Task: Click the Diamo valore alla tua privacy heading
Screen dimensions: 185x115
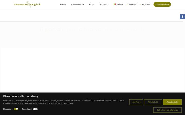Action: (x=21, y=96)
